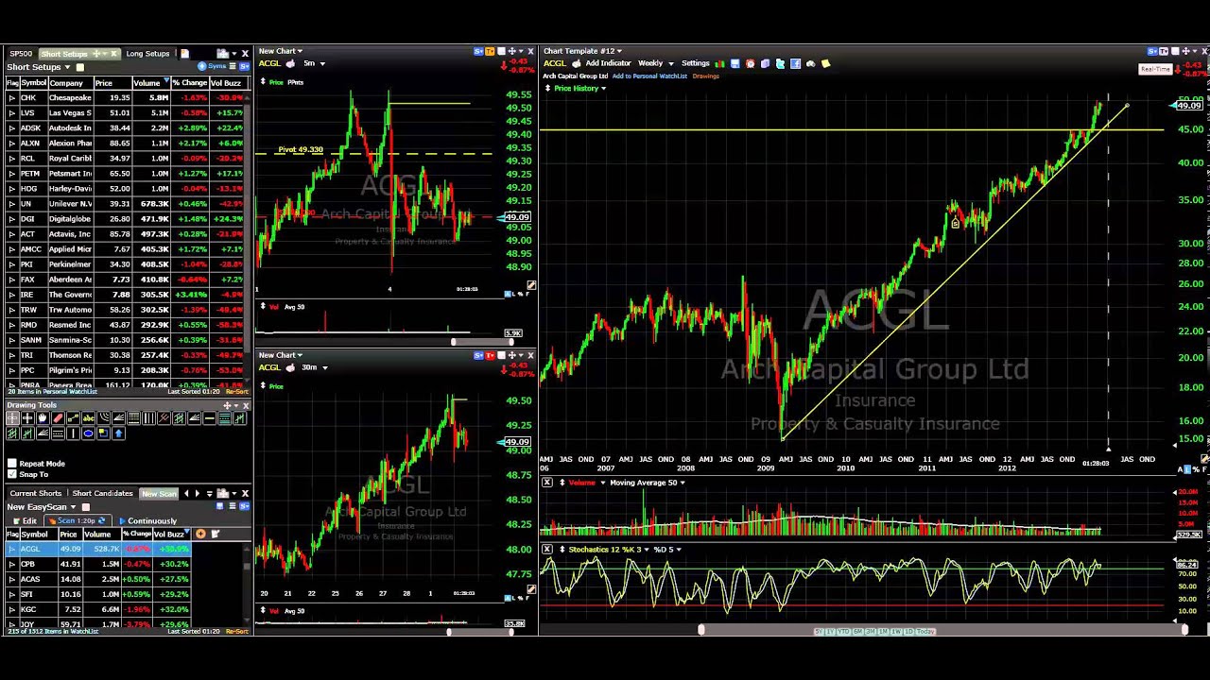Switch to the Current Shorts tab
1210x680 pixels.
(x=36, y=493)
